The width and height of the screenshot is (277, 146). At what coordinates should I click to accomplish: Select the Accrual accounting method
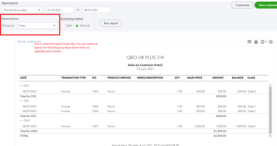click(77, 25)
